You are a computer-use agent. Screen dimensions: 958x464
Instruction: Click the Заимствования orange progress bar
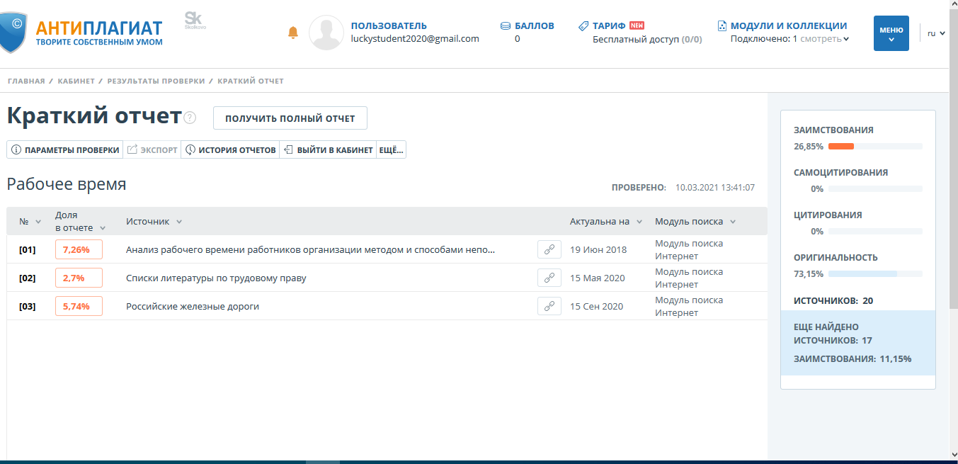click(841, 147)
